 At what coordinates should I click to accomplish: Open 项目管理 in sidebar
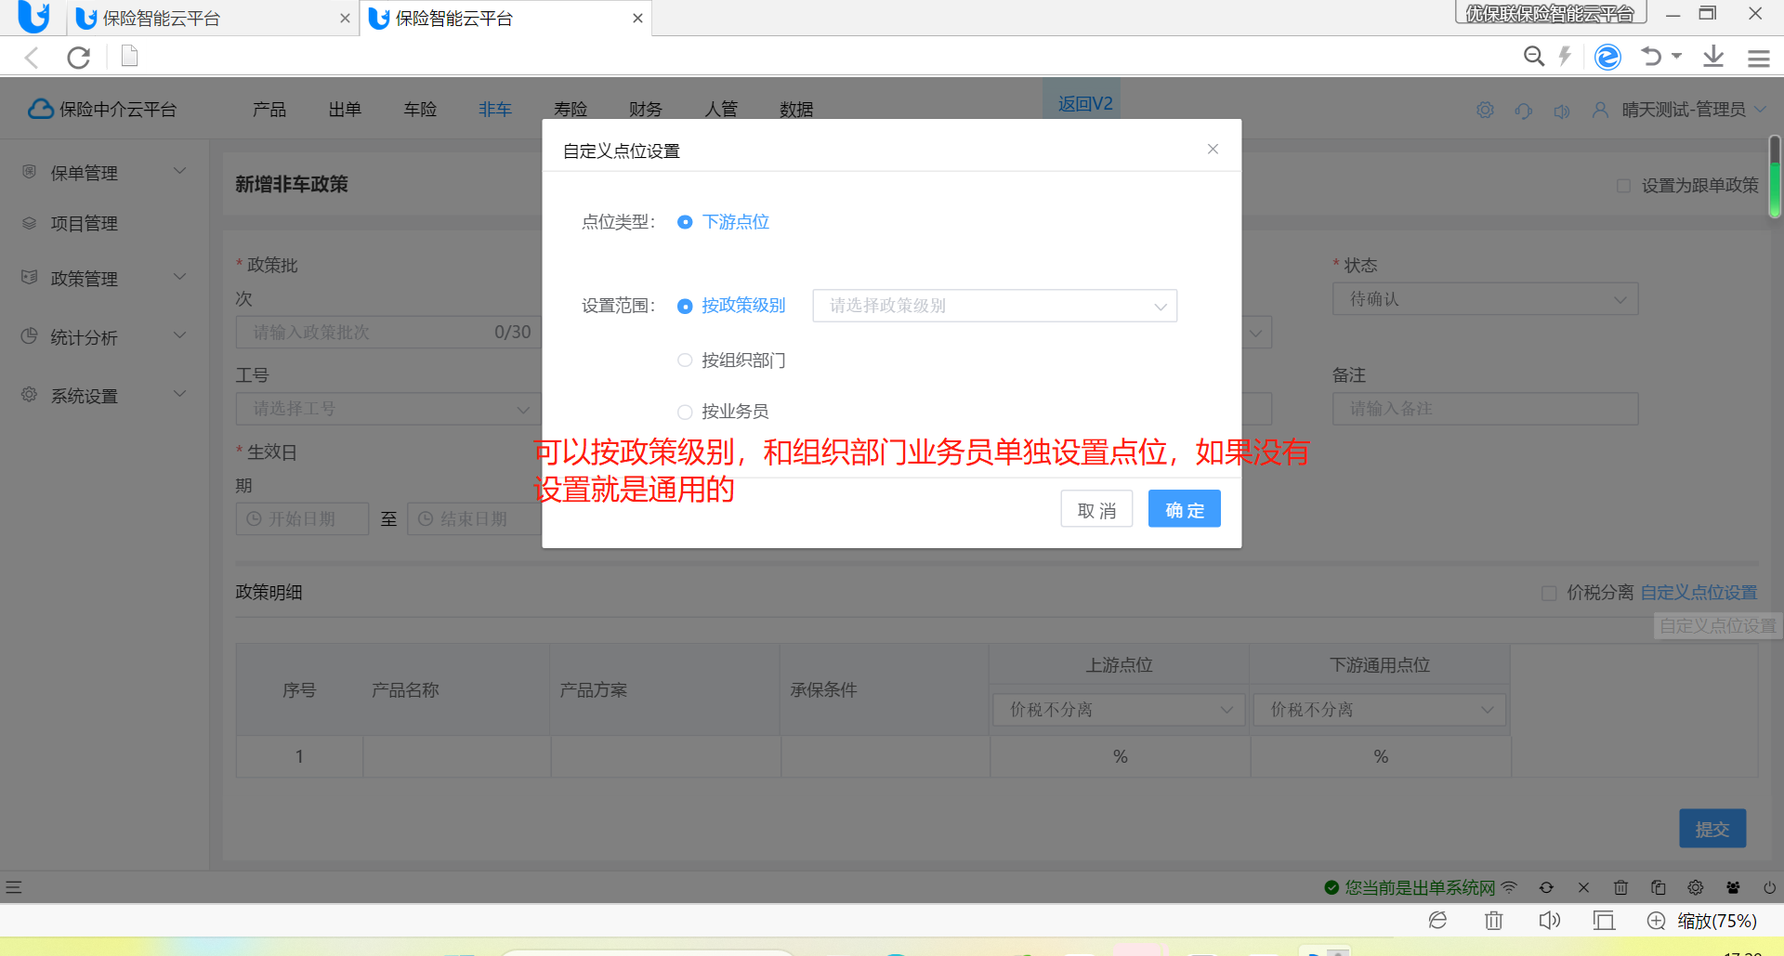coord(84,223)
